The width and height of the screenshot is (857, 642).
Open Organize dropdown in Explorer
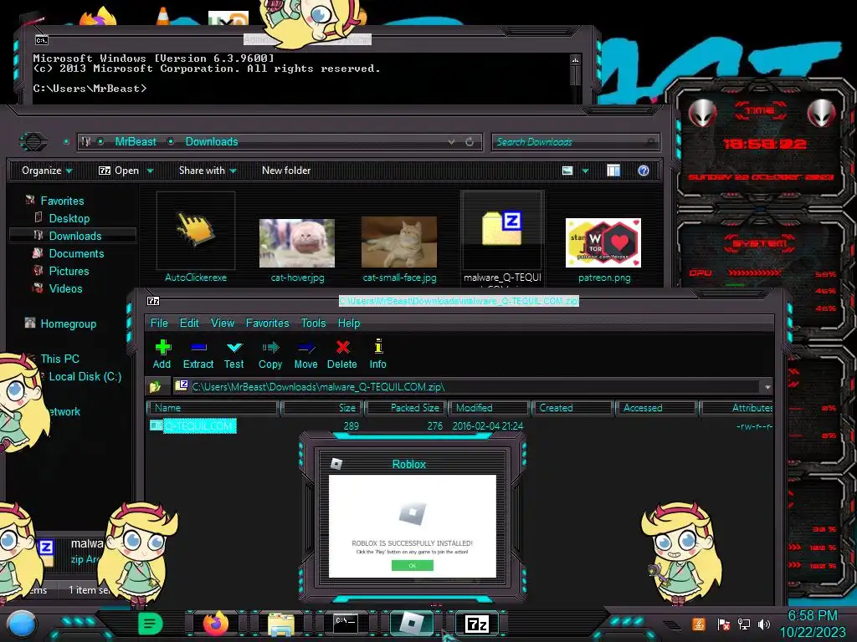pyautogui.click(x=47, y=171)
